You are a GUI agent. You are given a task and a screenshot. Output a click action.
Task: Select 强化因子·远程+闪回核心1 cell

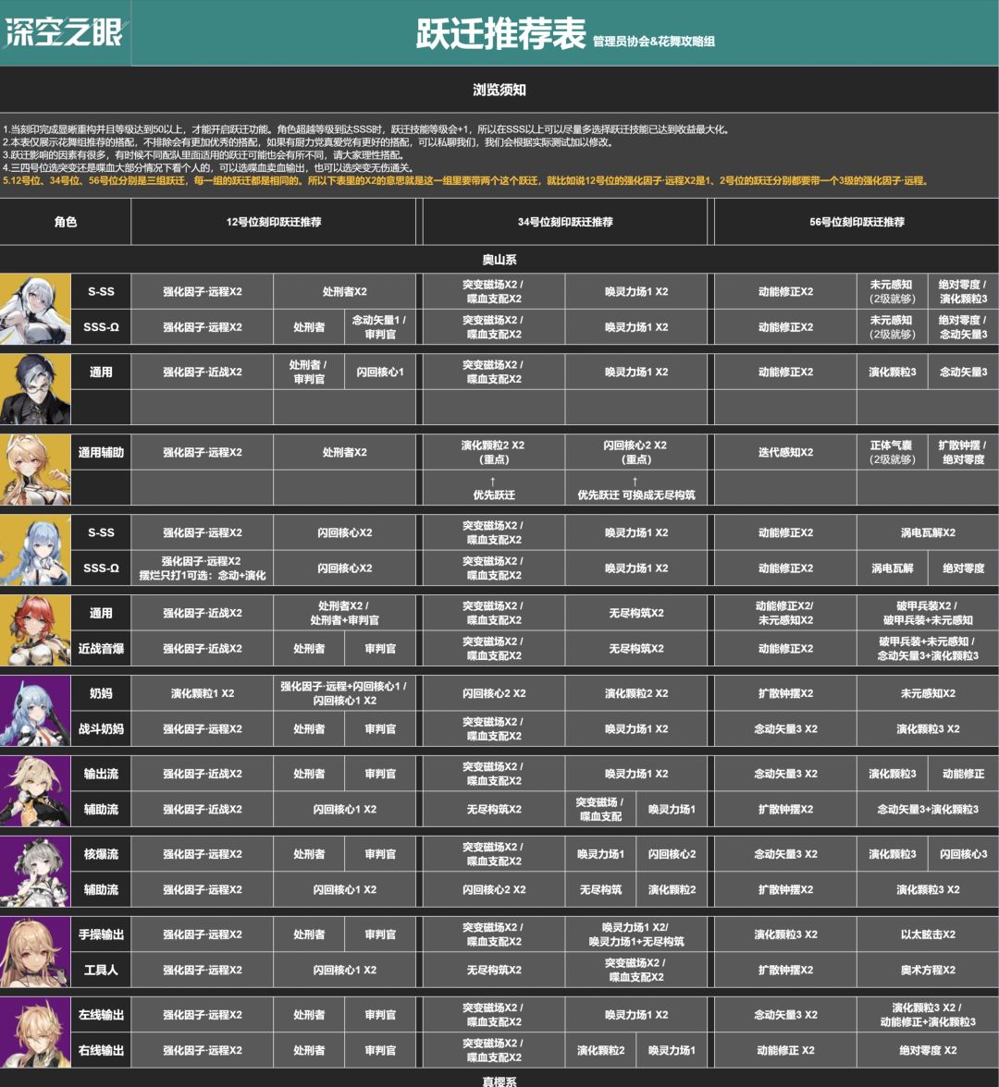[x=344, y=693]
